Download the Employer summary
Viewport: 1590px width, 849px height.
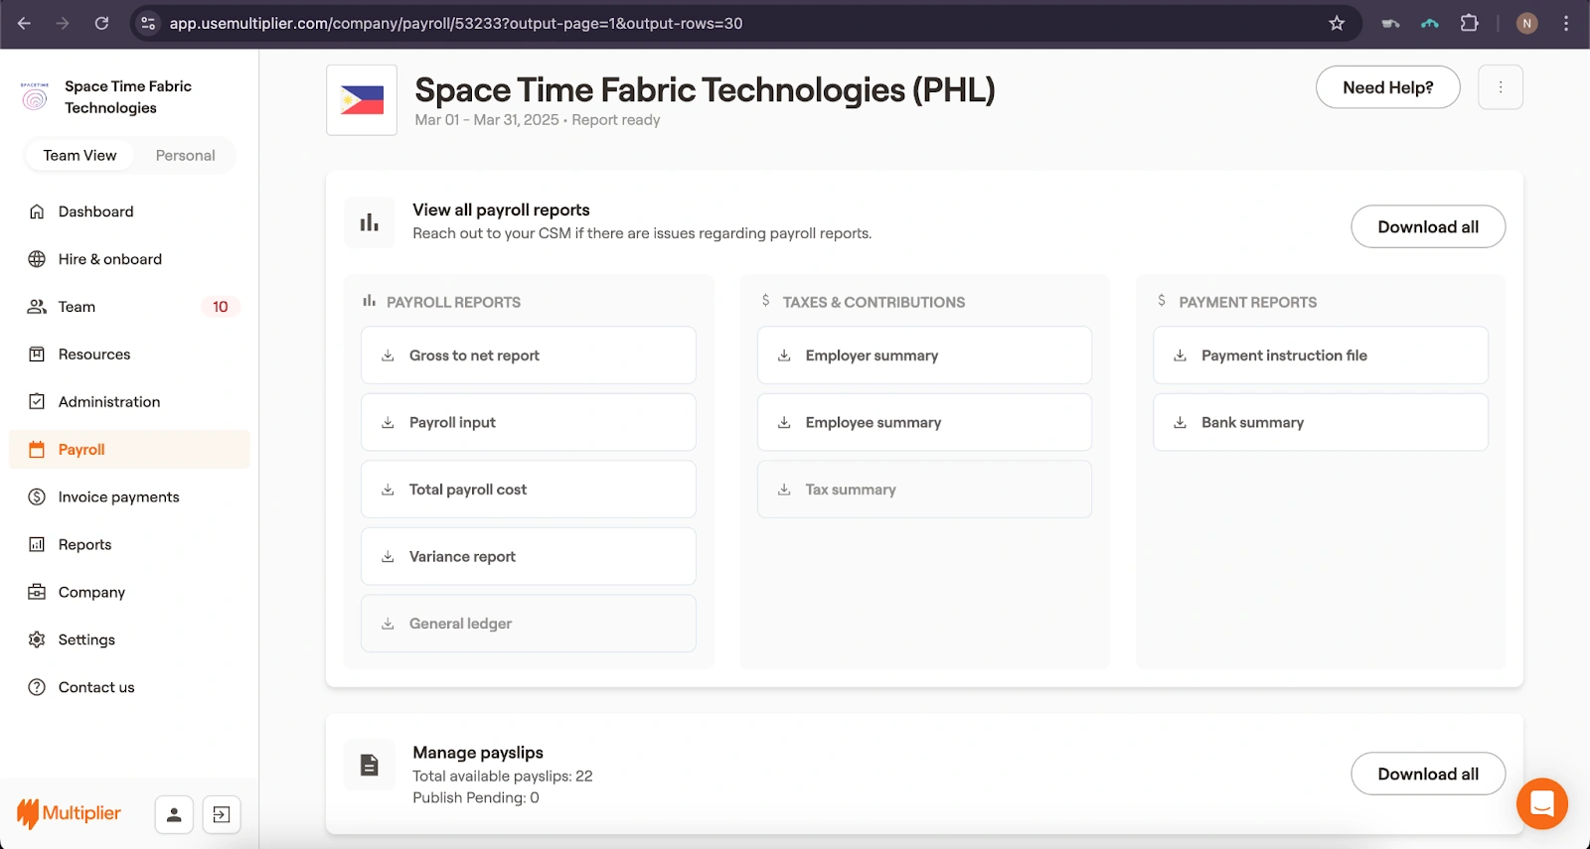click(924, 355)
